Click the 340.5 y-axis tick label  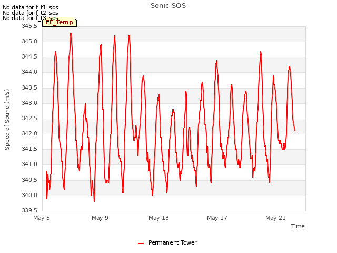pos(29,180)
